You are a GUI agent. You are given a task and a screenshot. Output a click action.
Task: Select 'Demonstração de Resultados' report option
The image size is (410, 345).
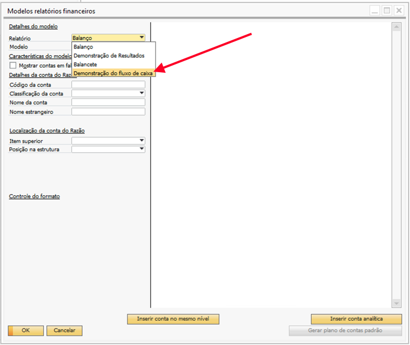[109, 56]
